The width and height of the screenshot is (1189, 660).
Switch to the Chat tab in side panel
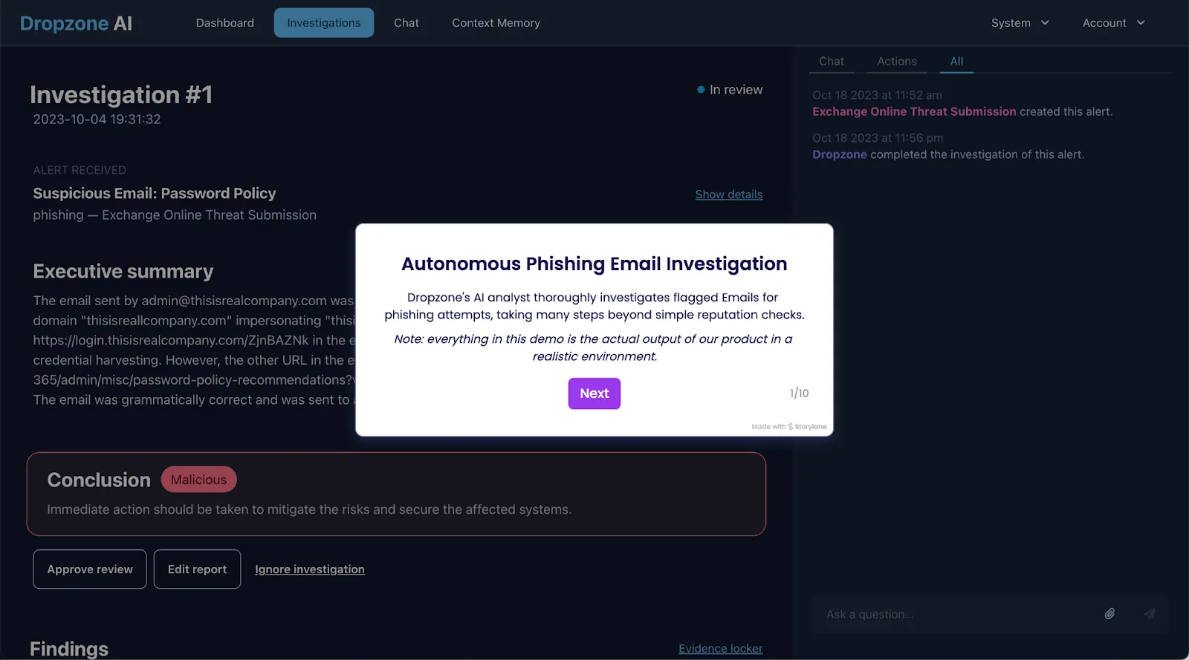tap(832, 61)
